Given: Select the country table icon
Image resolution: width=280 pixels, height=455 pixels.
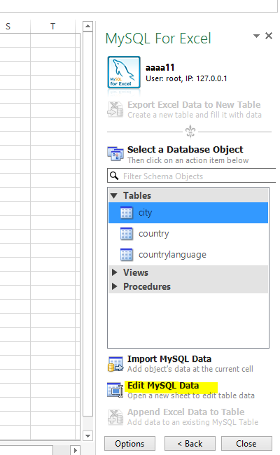Looking at the screenshot, I should click(127, 234).
